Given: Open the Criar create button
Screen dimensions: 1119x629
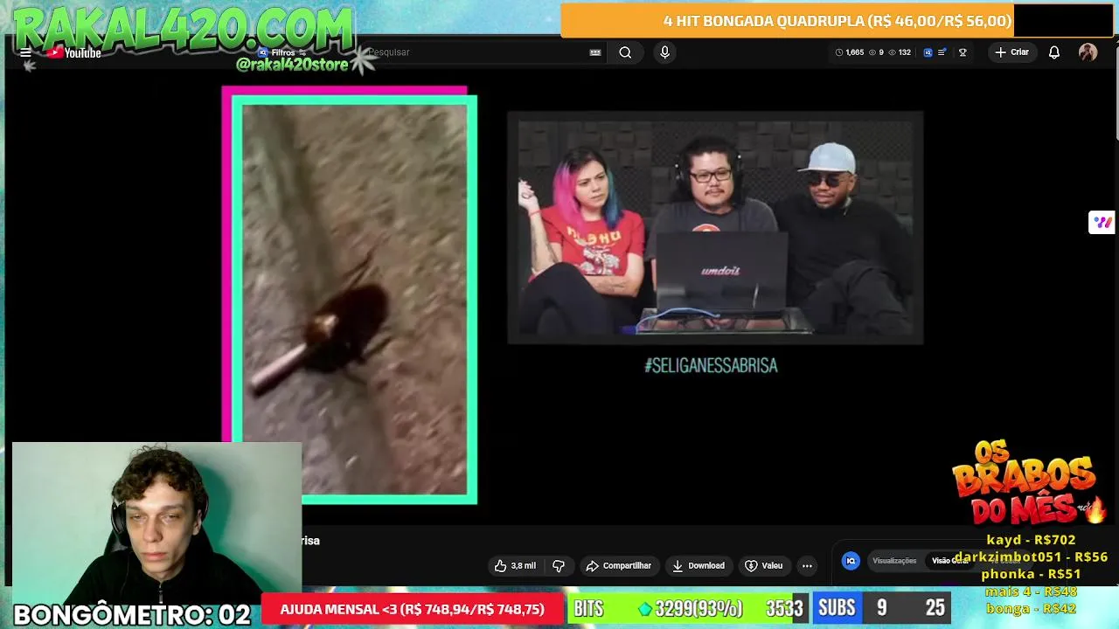Looking at the screenshot, I should [1011, 52].
